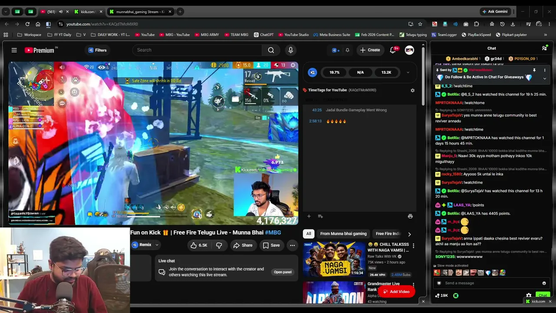
Task: Click the browser address bar URL
Action: [102, 24]
